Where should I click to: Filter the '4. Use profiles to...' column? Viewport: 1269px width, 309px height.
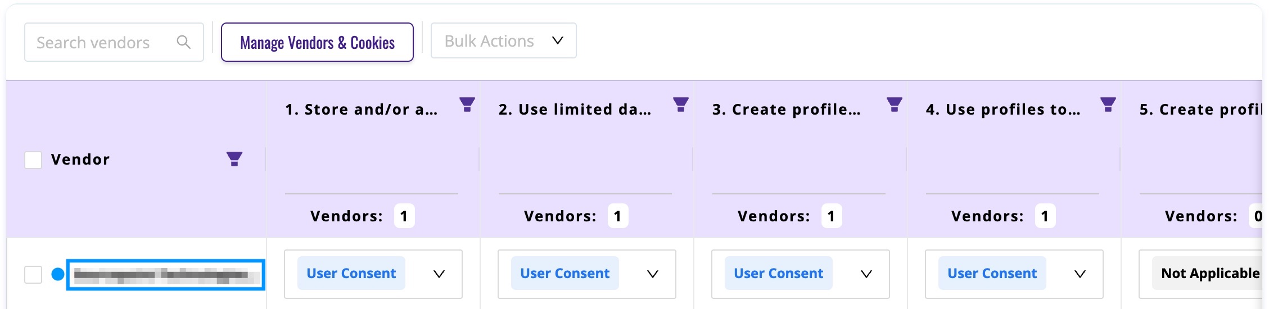point(1108,104)
